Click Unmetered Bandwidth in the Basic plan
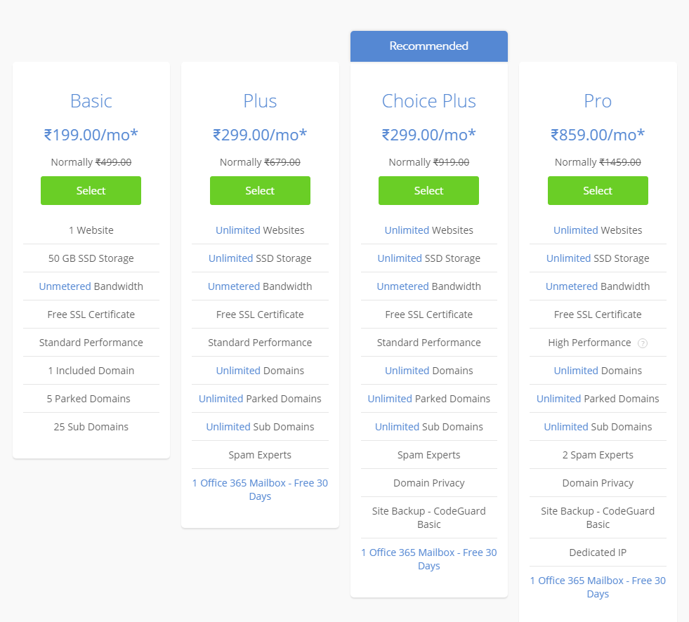Screen dimensions: 689x622 pos(91,286)
